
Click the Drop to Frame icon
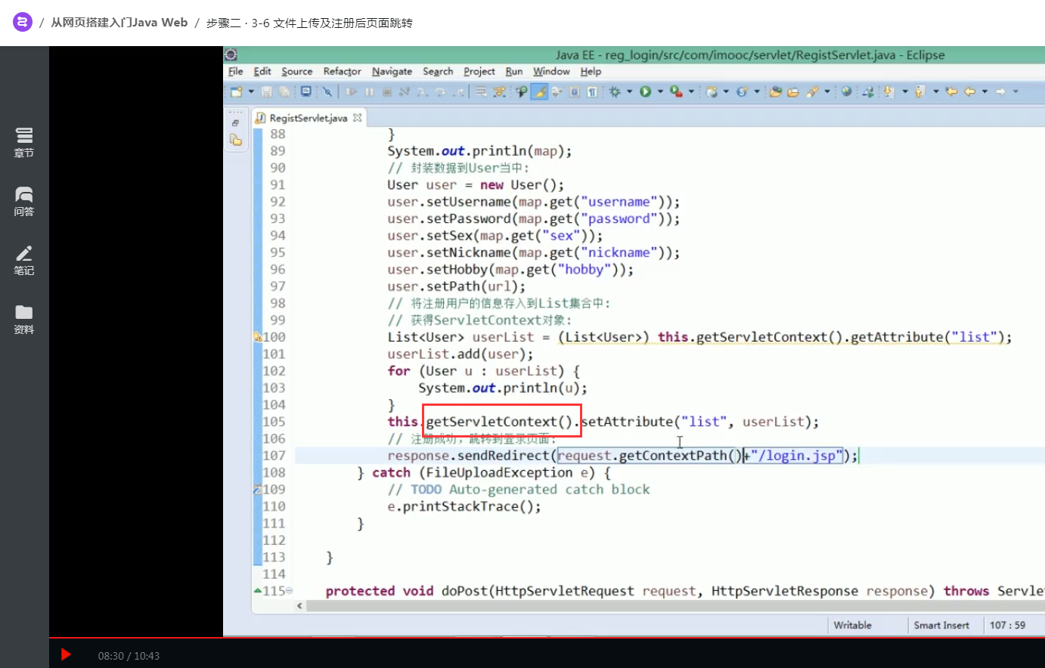tap(481, 91)
